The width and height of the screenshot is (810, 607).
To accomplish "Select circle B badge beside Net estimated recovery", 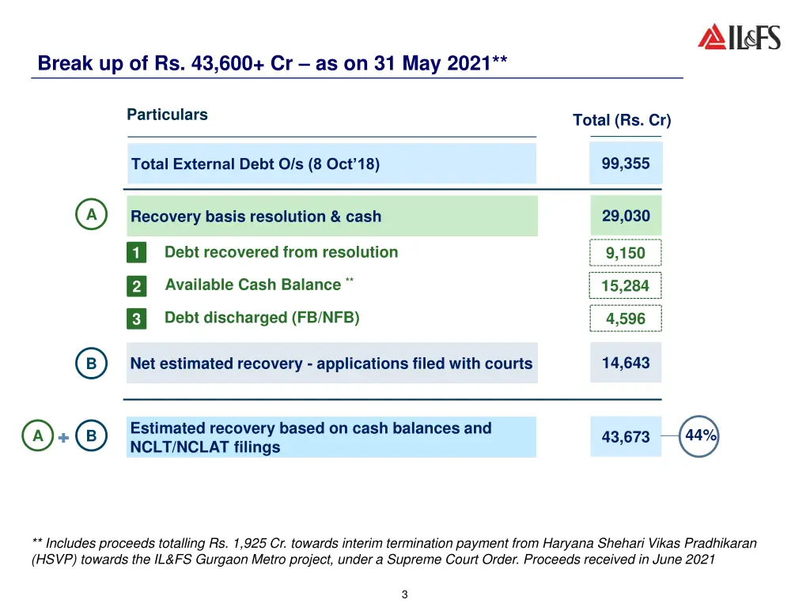I will tap(92, 364).
